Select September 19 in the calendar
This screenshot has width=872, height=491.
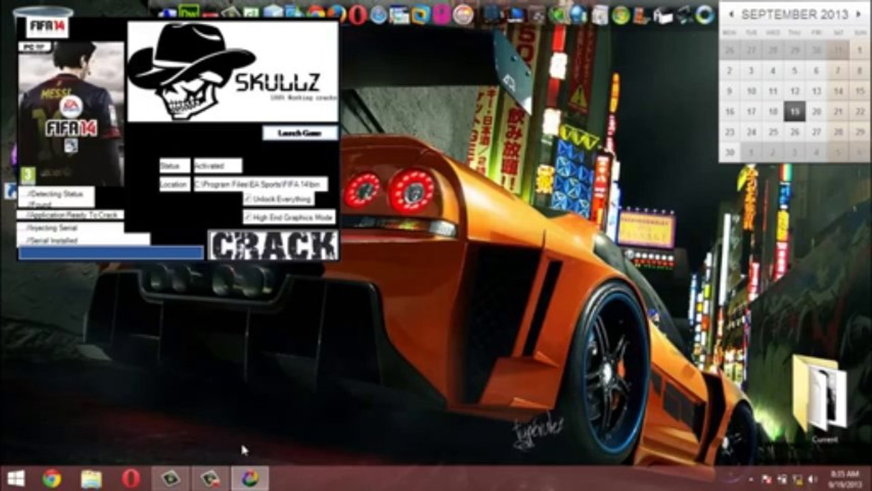click(794, 112)
